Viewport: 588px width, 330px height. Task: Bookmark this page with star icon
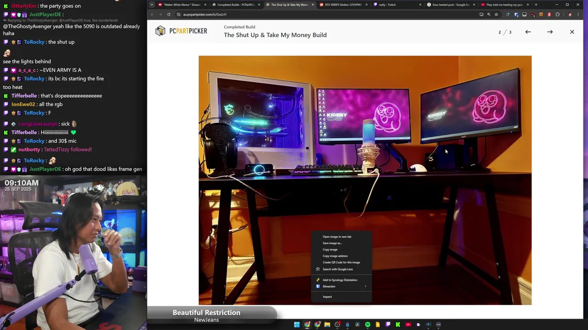click(496, 14)
